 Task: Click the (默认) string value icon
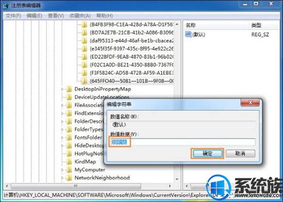pyautogui.click(x=188, y=35)
